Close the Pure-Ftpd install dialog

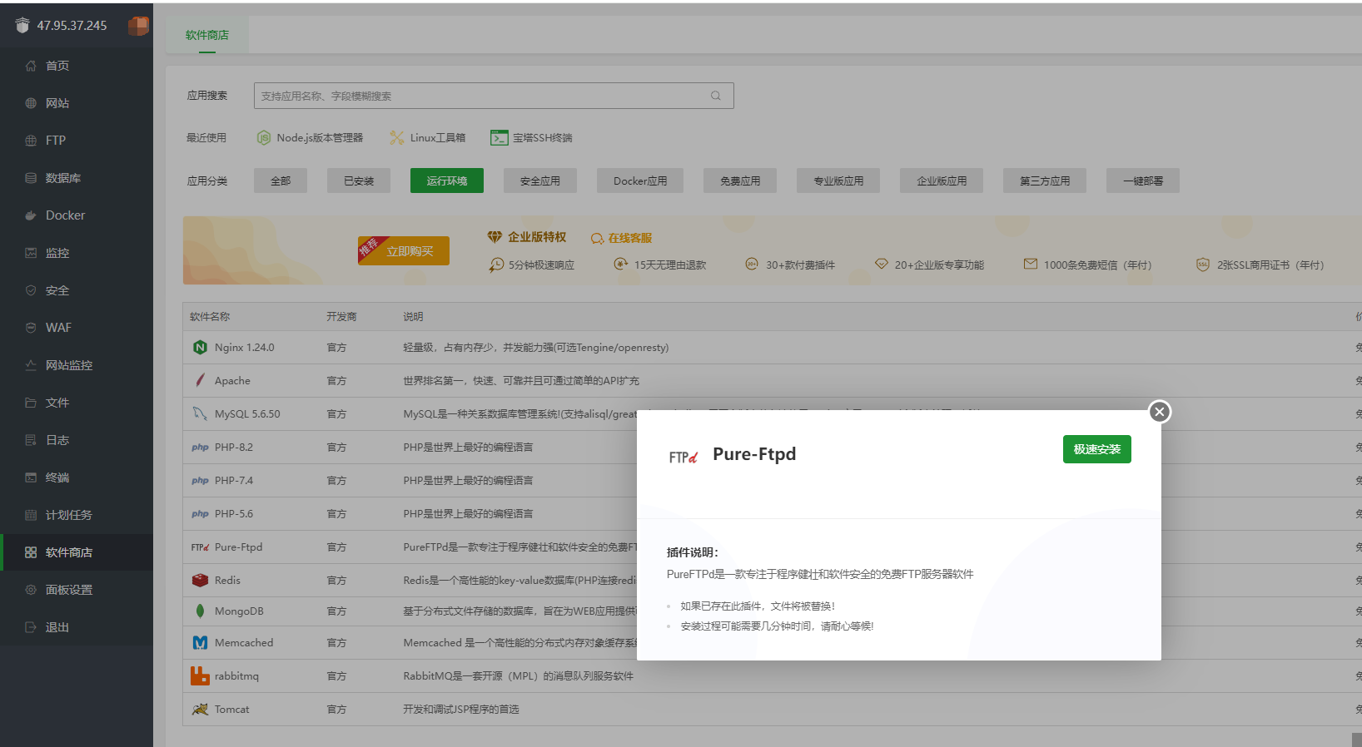pos(1160,412)
